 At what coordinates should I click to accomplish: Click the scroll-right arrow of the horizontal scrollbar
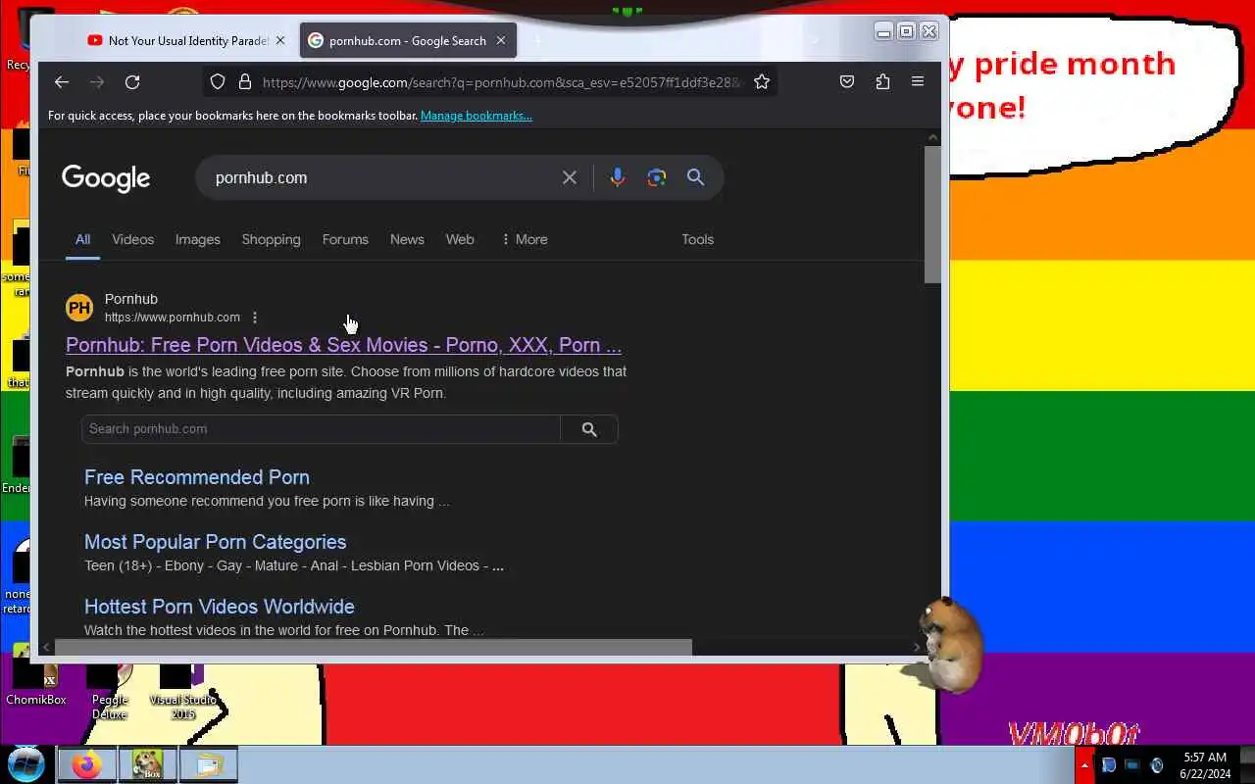(917, 647)
